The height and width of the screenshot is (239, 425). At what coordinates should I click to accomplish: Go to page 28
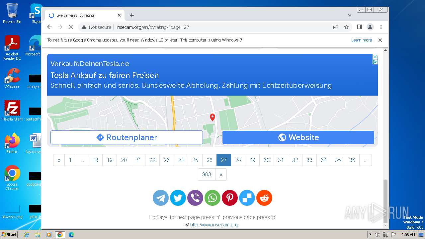point(238,160)
